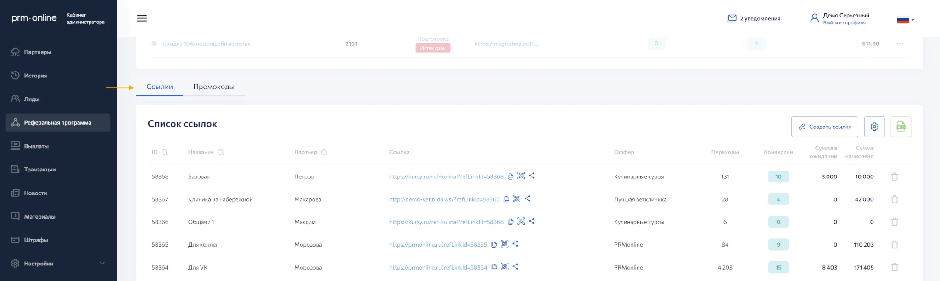The image size is (940, 281).
Task: Open История in the sidebar
Action: 58,75
